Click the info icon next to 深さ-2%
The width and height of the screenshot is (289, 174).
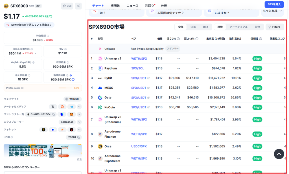click(197, 39)
